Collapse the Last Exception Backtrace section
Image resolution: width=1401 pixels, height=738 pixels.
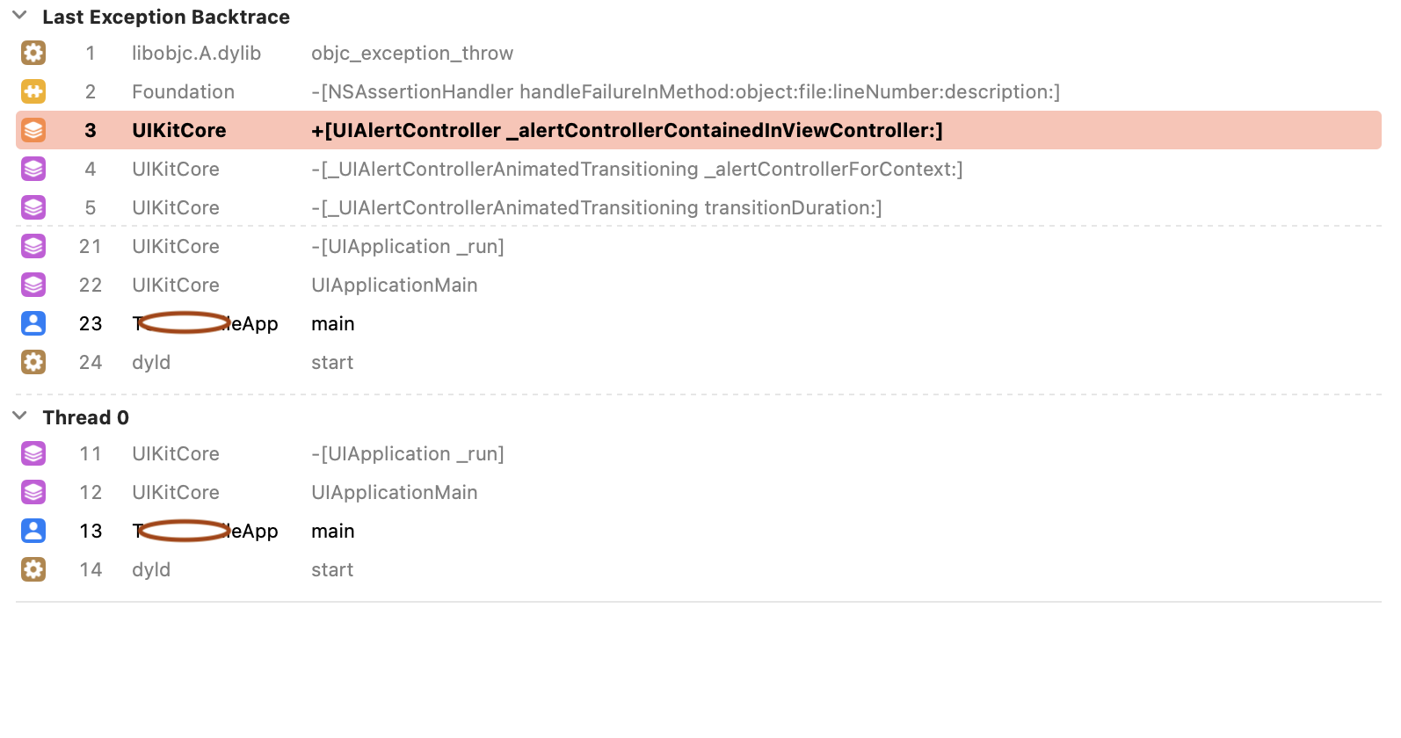click(20, 17)
